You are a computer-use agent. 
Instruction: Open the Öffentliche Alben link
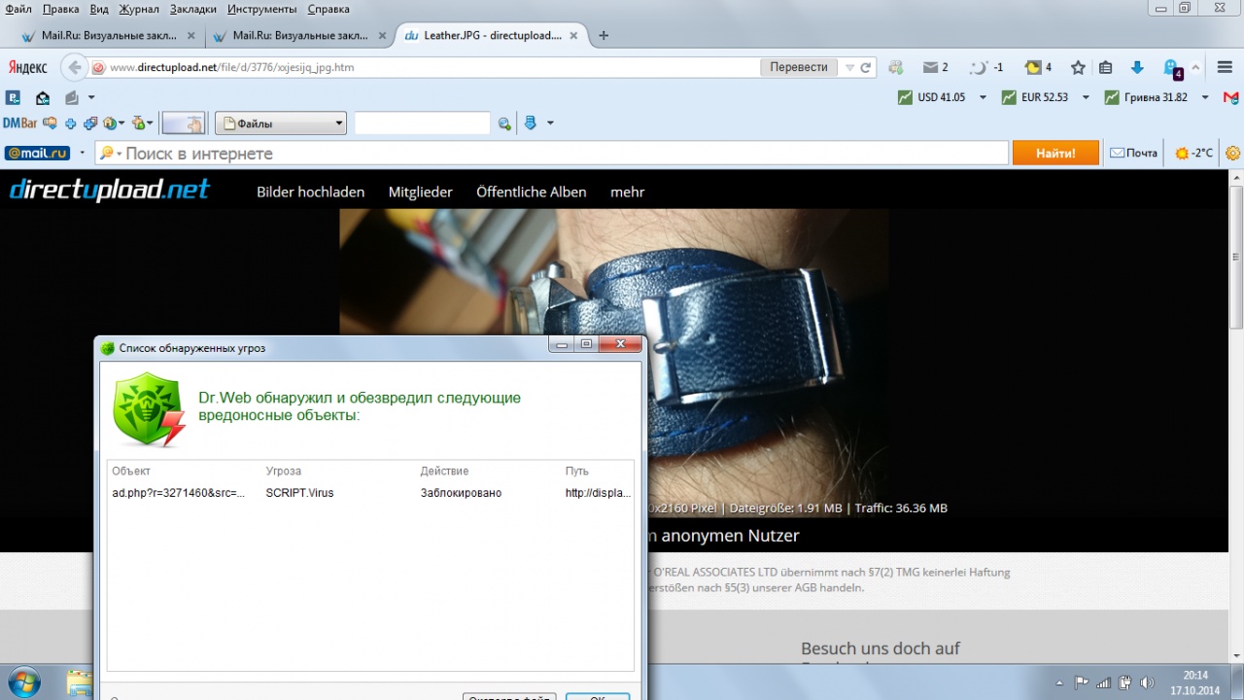tap(531, 192)
